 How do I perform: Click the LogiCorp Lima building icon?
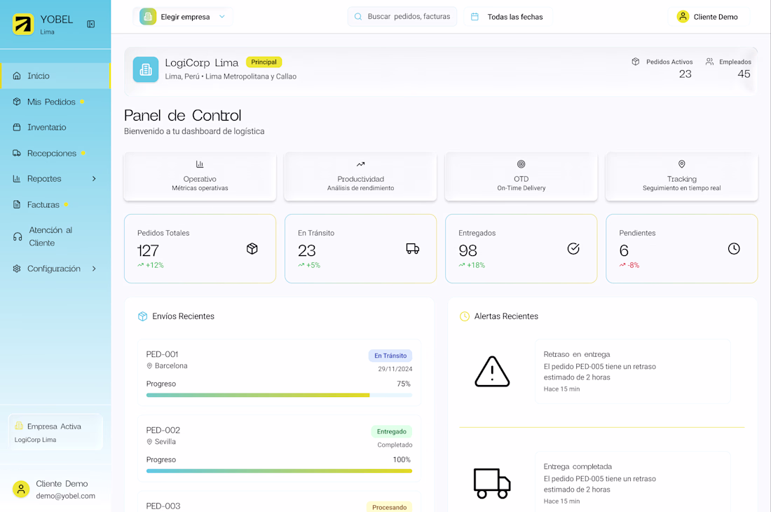(x=146, y=69)
